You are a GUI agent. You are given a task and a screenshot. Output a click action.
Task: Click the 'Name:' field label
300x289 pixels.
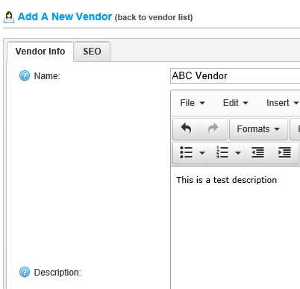(x=47, y=76)
